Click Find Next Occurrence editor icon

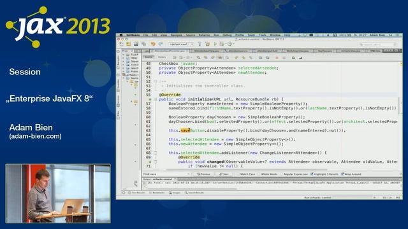click(212, 57)
